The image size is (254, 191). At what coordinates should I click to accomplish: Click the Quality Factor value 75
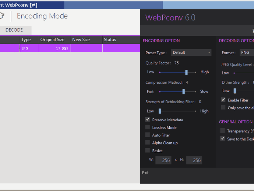[x=177, y=63]
